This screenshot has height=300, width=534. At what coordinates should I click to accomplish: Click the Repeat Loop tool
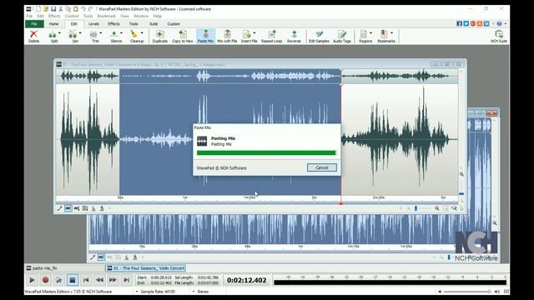pyautogui.click(x=271, y=36)
